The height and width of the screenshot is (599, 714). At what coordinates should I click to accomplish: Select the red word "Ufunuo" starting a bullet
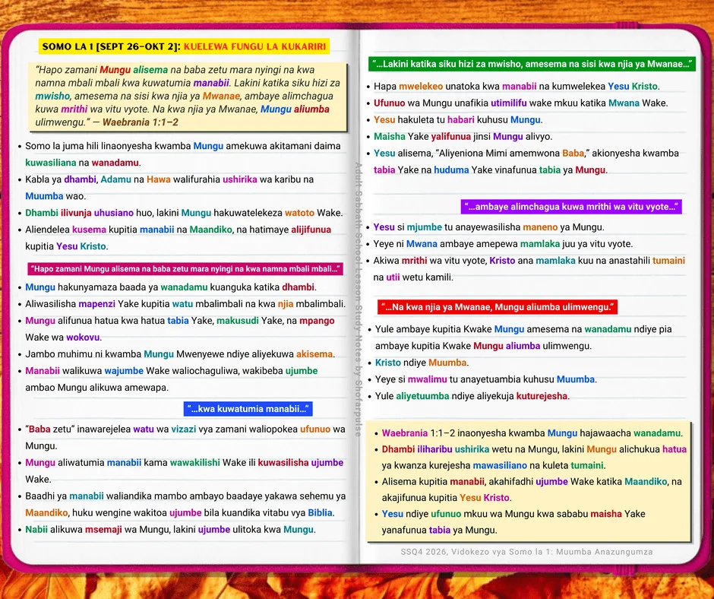click(390, 103)
